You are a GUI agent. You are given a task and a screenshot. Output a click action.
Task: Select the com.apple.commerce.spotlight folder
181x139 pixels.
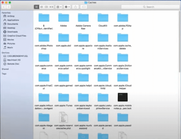pos(83,58)
